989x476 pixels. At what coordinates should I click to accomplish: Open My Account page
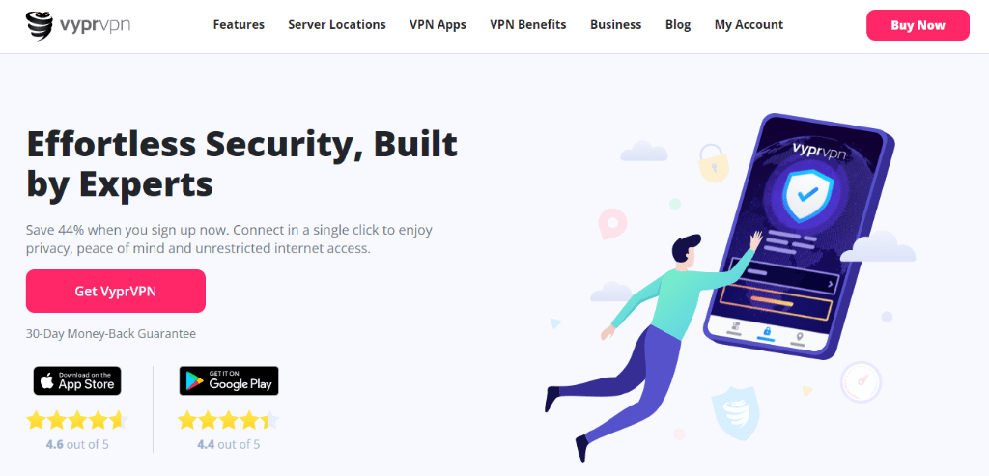point(749,24)
